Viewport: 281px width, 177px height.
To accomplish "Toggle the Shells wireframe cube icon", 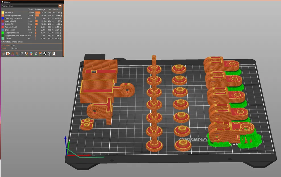I will pos(50,54).
